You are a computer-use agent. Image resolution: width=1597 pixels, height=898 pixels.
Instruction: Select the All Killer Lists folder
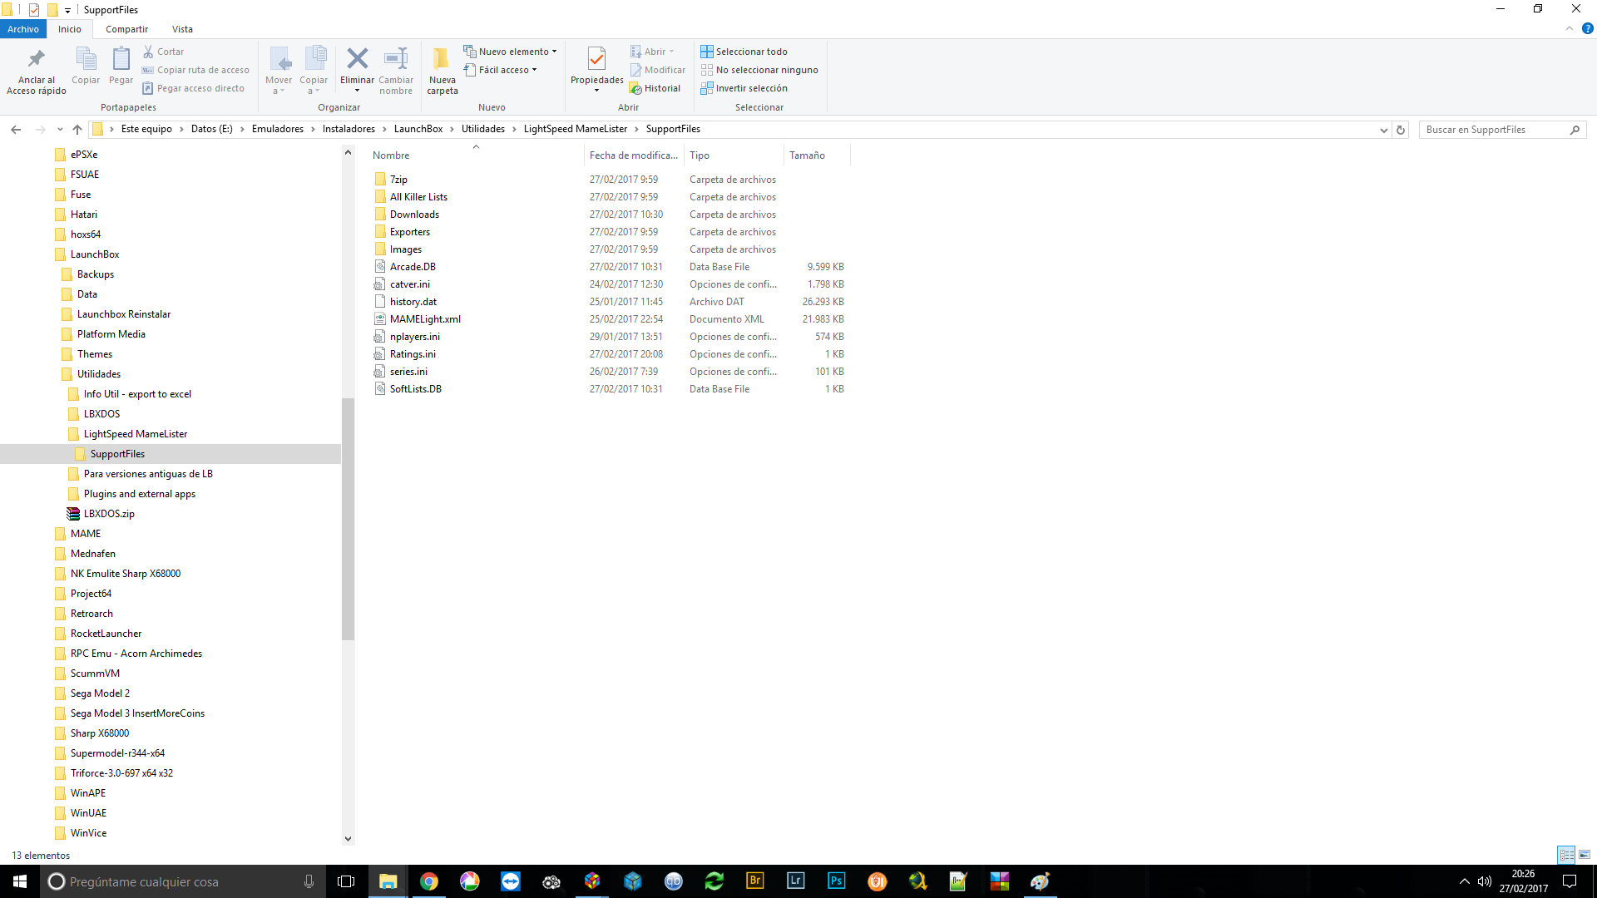pos(418,197)
